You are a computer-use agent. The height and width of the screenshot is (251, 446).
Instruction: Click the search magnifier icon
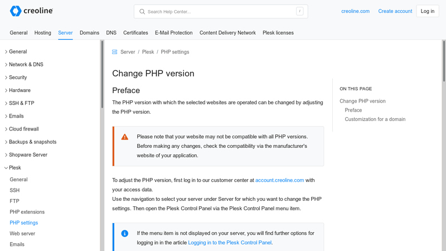(x=142, y=12)
